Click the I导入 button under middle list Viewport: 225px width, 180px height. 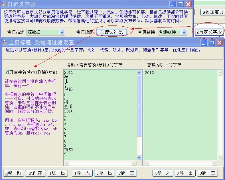[82, 173]
